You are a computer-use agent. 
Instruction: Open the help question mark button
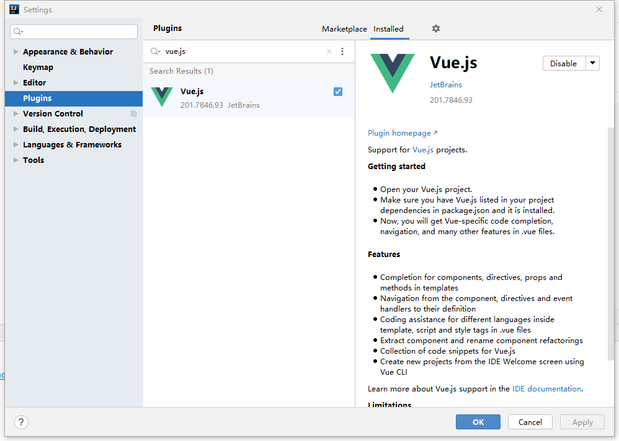click(x=21, y=422)
